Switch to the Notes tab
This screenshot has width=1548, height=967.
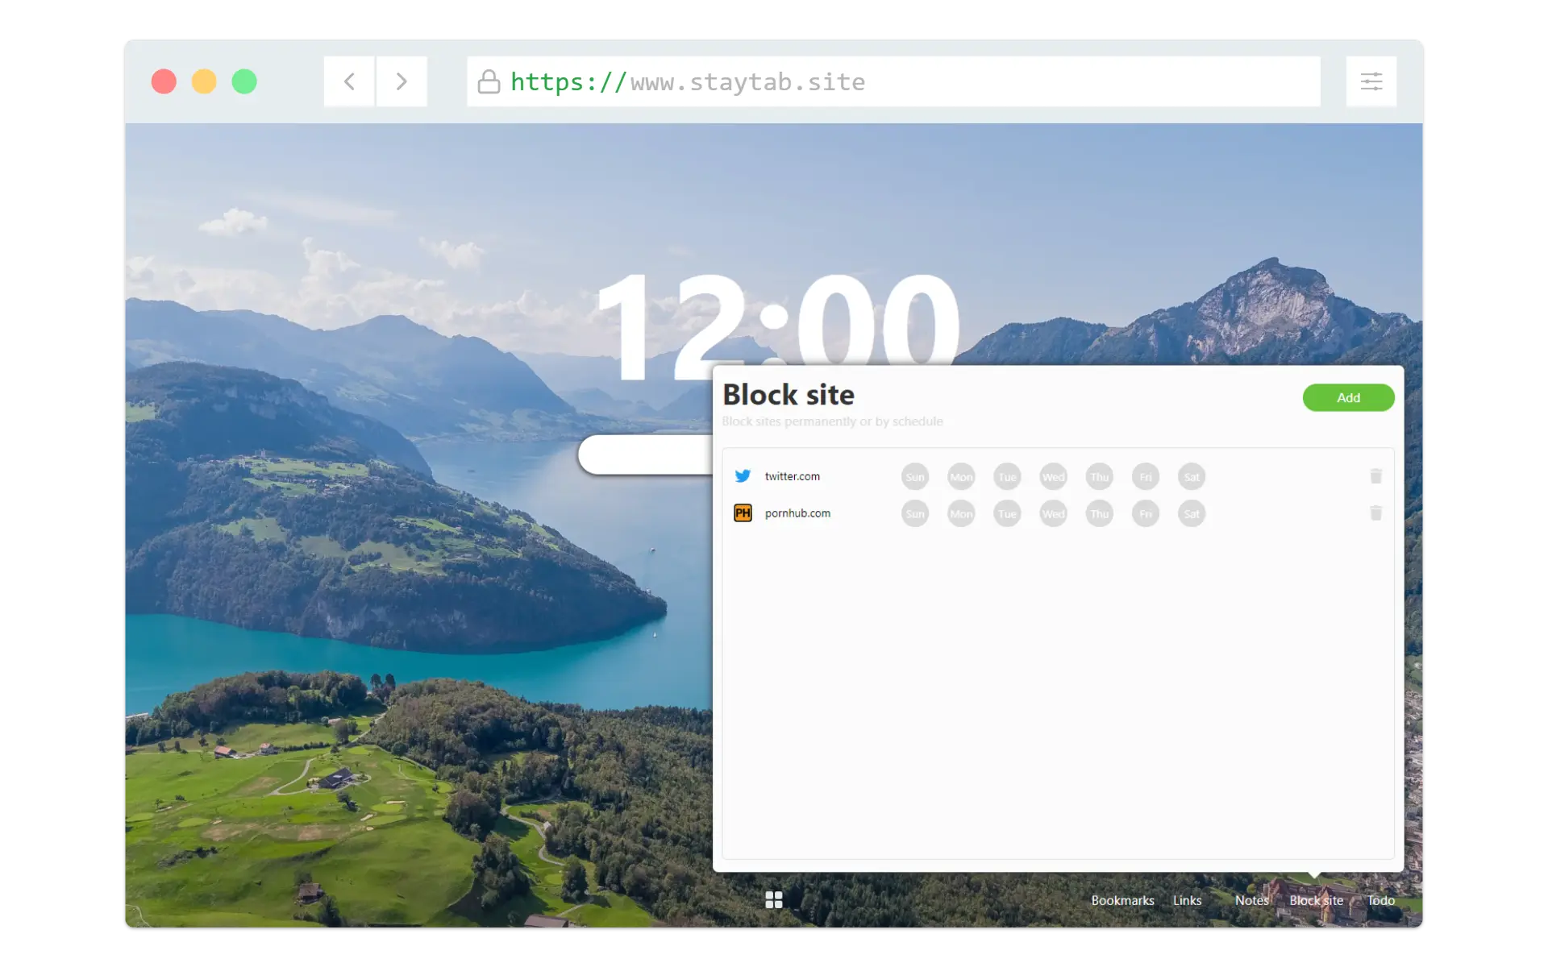[x=1251, y=900]
